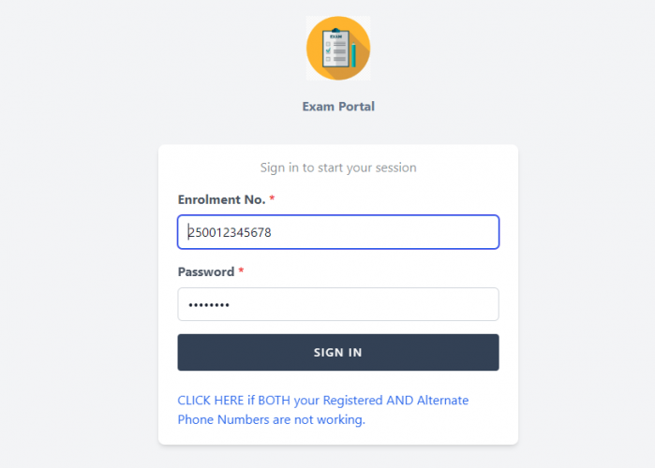Click "Sign in to start your session" text
Image resolution: width=655 pixels, height=468 pixels.
point(337,168)
